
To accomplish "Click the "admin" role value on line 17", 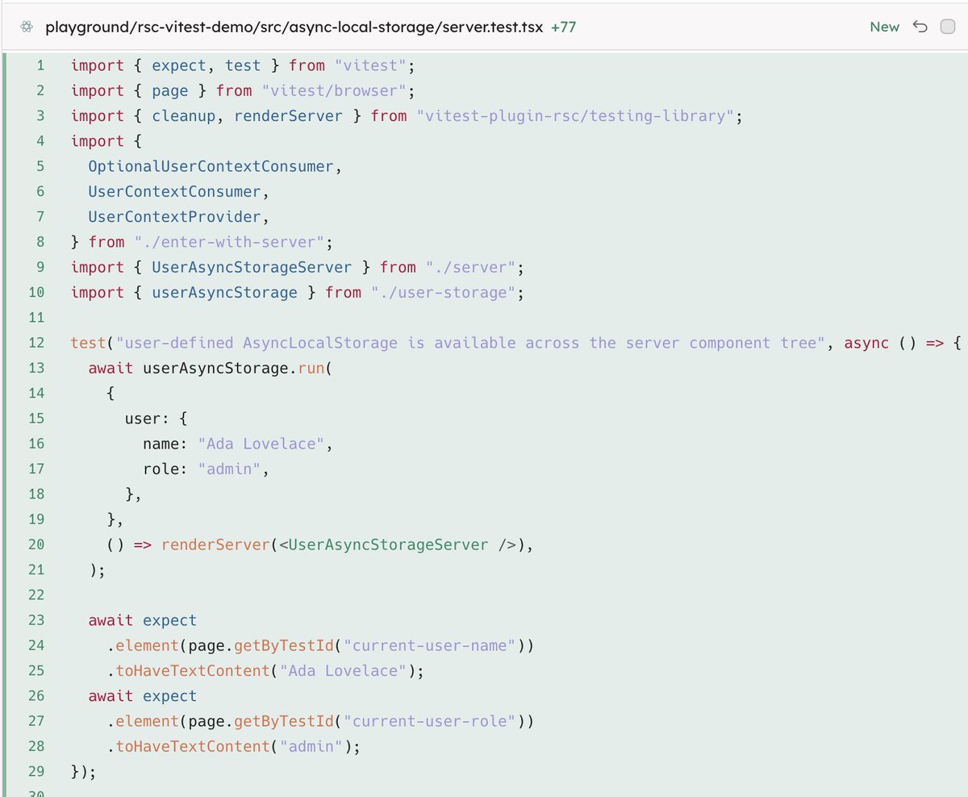I will [228, 469].
